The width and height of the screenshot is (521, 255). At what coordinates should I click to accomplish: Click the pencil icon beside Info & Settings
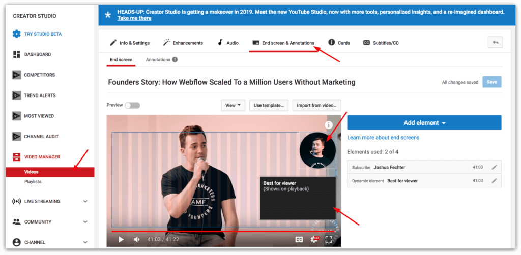pyautogui.click(x=113, y=43)
